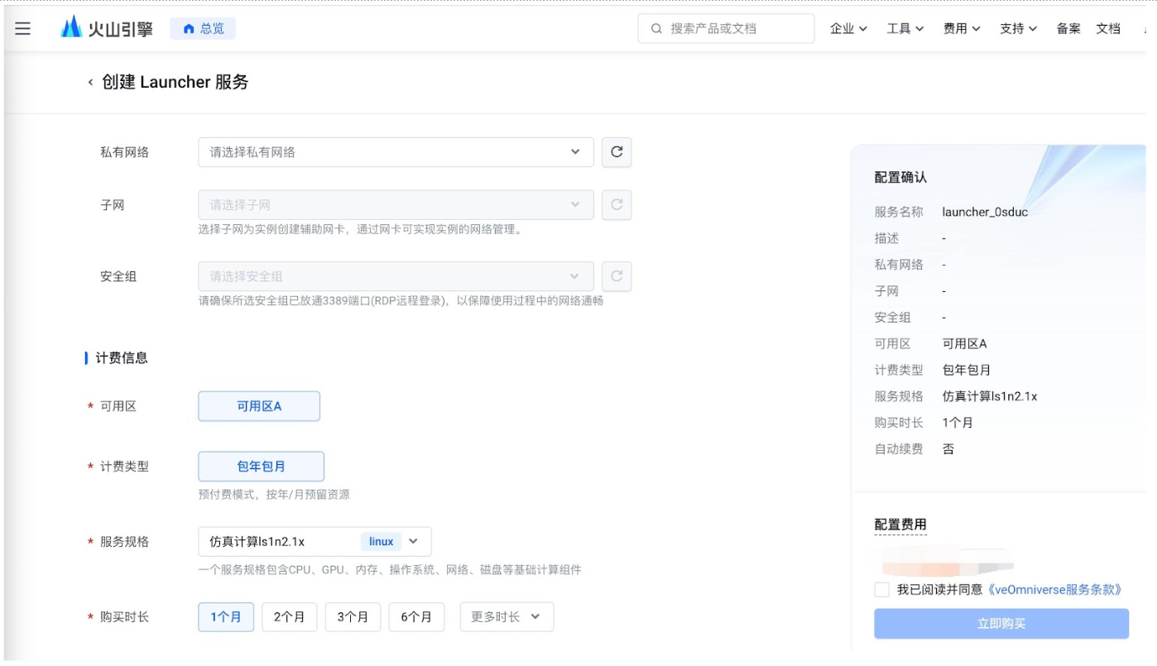1157x666 pixels.
Task: Click the Volcano Engine logo
Action: (107, 28)
